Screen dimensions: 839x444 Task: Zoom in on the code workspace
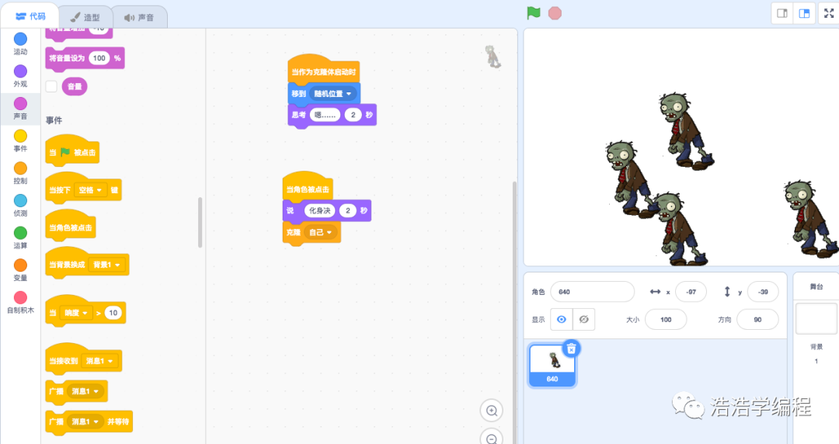(491, 411)
